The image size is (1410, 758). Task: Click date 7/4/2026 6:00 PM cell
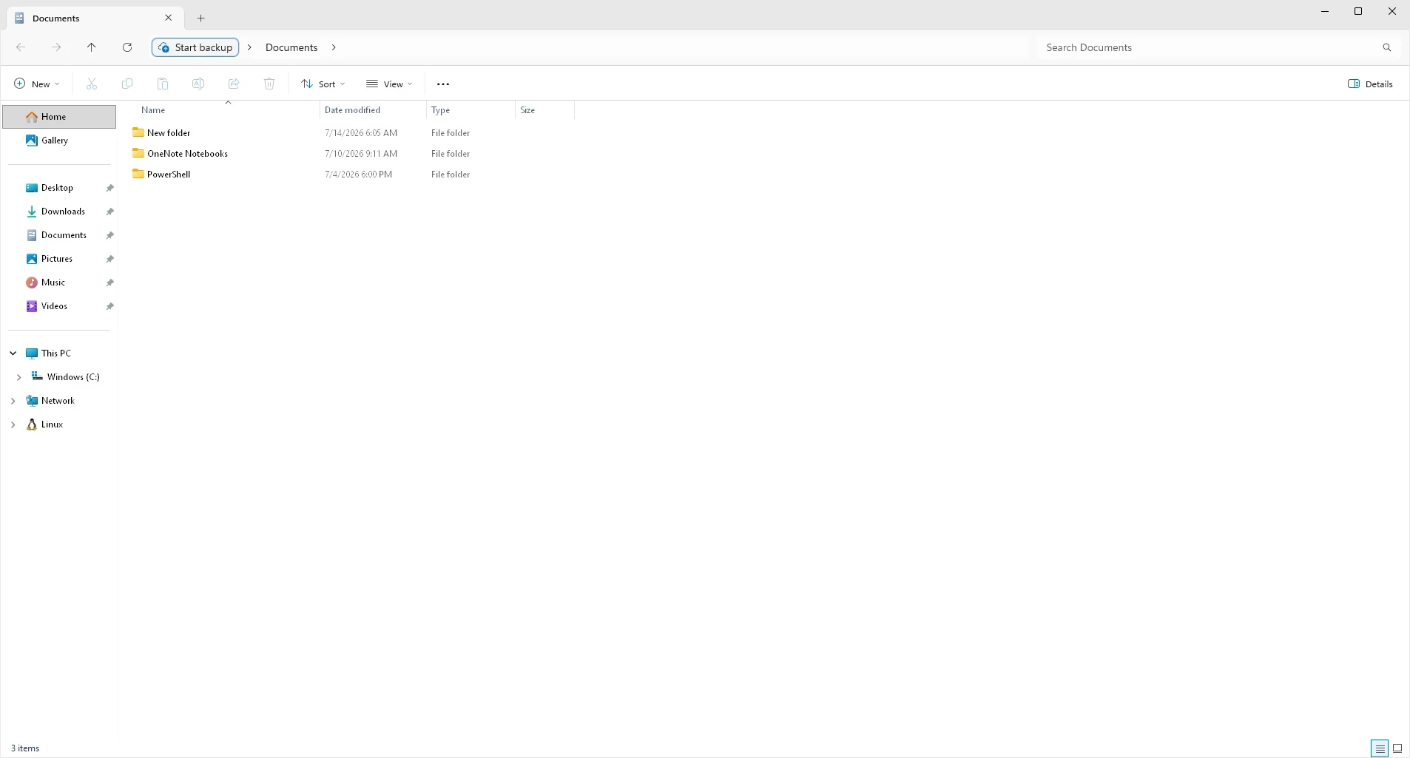(359, 175)
